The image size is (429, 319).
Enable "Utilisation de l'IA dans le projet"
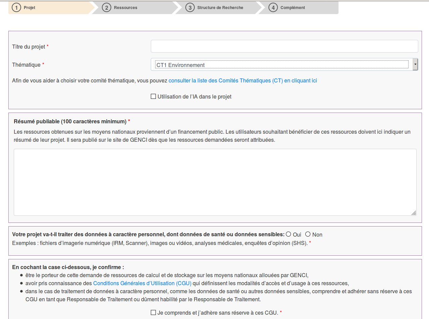tap(153, 96)
